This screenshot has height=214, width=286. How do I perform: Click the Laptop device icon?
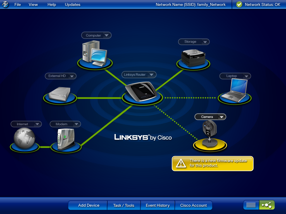click(234, 91)
